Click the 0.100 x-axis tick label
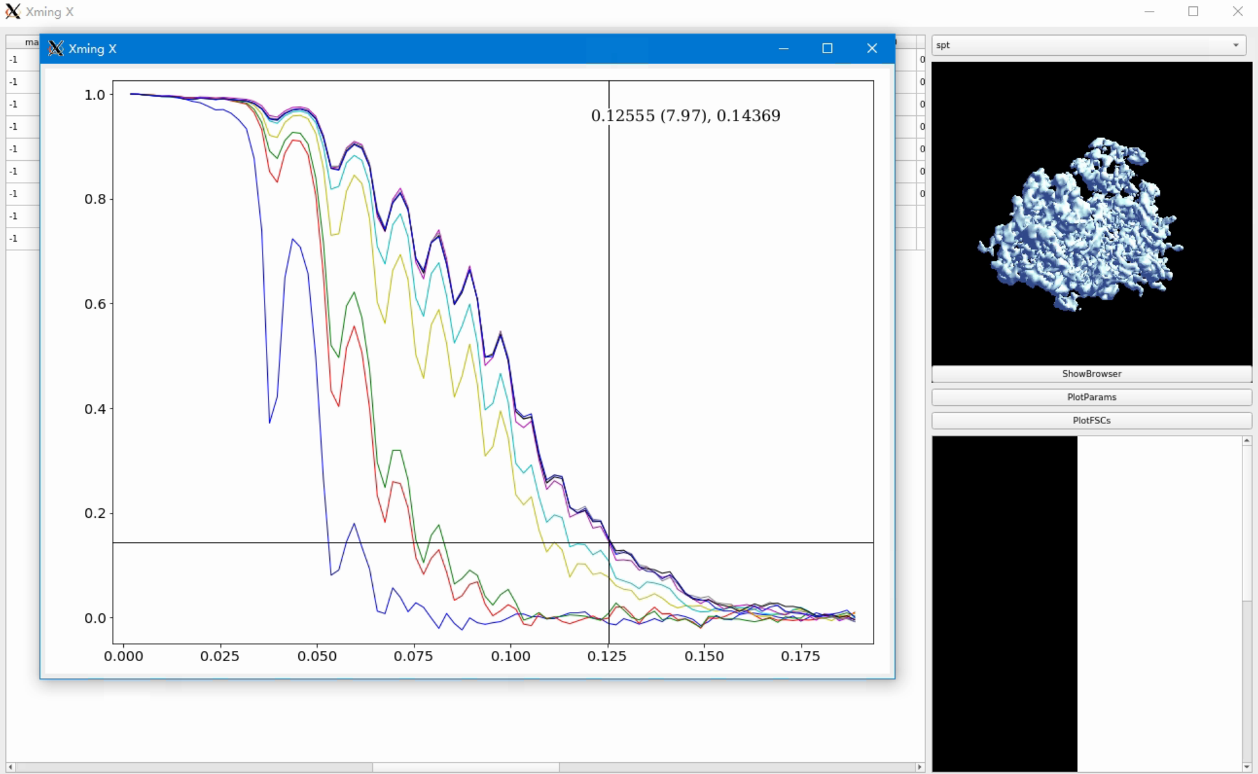 click(510, 656)
